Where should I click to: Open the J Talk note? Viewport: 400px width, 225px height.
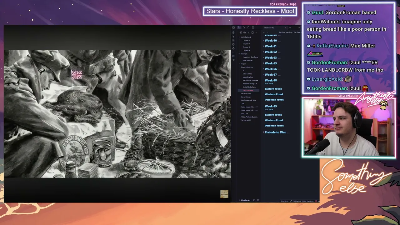click(x=242, y=103)
